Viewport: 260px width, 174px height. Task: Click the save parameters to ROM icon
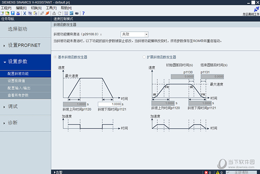(54, 13)
